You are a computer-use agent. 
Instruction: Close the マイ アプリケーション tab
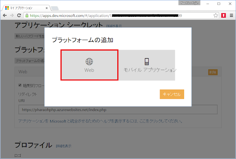coord(47,8)
